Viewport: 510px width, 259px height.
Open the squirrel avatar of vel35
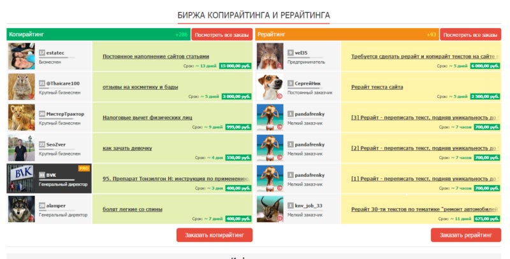[270, 56]
